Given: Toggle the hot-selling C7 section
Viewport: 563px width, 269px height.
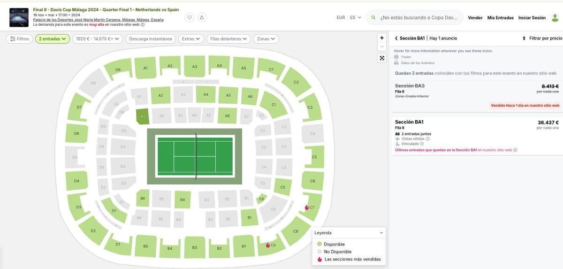Looking at the screenshot, I should [x=310, y=207].
